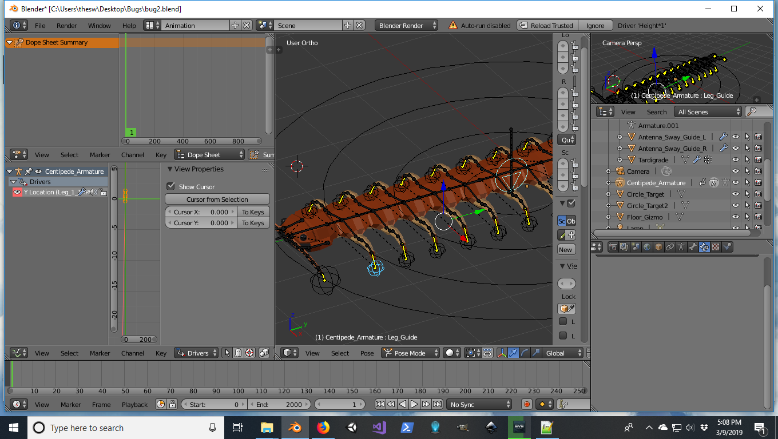Add new screen layout next to Animation

235,25
